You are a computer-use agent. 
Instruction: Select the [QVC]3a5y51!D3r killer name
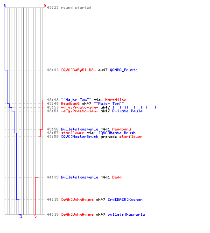coord(78,70)
